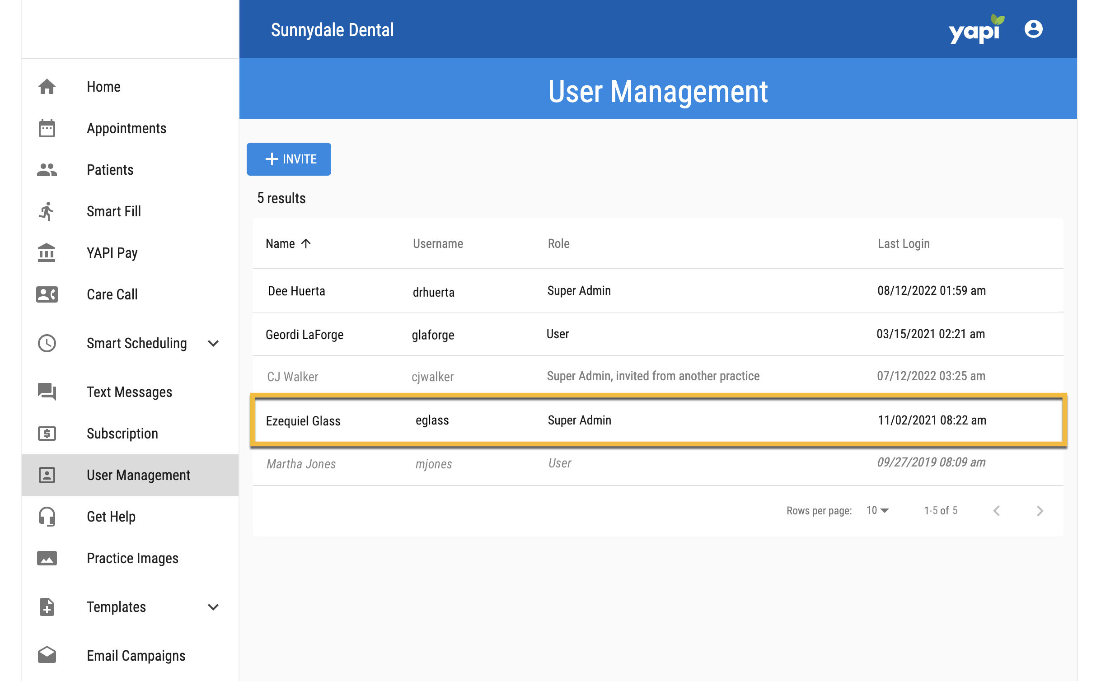Click the Patients people icon
Image resolution: width=1115 pixels, height=681 pixels.
(x=47, y=170)
